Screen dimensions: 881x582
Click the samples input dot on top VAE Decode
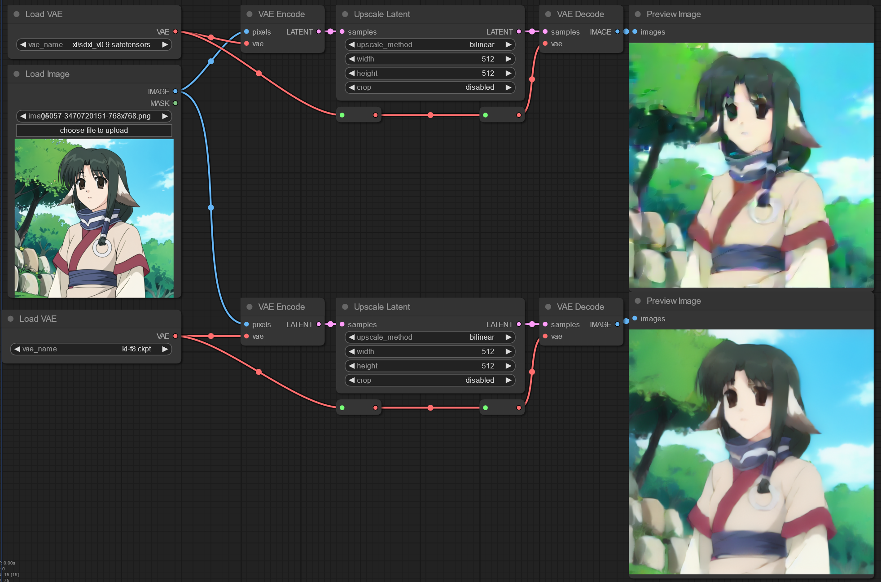tap(544, 31)
